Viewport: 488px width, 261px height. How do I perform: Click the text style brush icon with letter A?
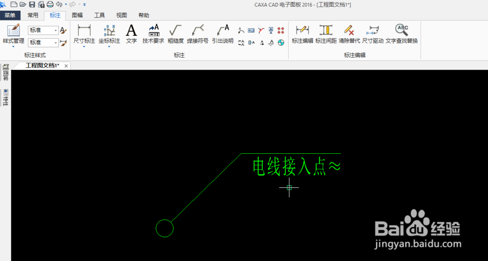click(63, 30)
